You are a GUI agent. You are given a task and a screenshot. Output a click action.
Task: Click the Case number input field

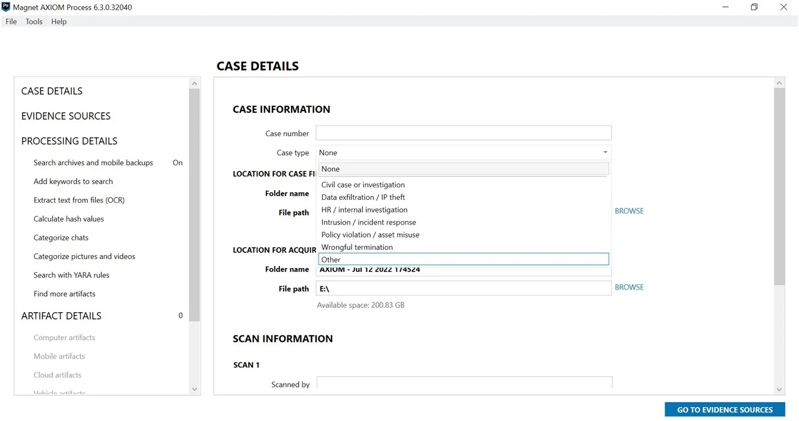463,132
